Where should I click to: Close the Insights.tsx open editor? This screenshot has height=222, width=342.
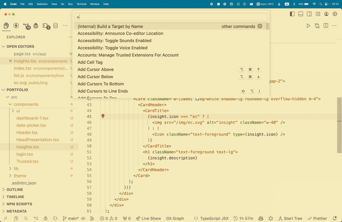10,61
